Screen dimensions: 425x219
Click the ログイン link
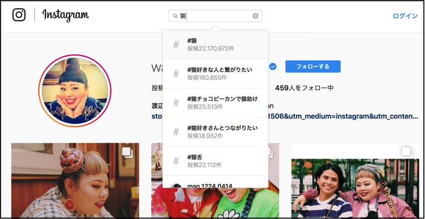(405, 16)
